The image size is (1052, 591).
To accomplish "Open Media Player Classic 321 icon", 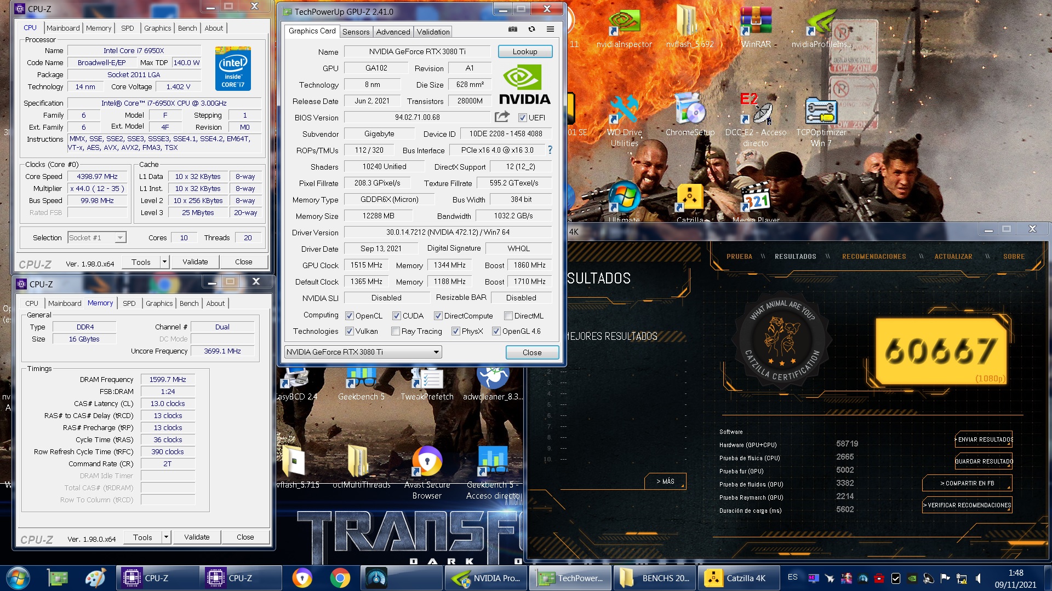I will pyautogui.click(x=756, y=202).
